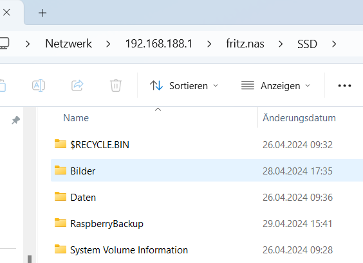The image size is (363, 263).
Task: Select the SSD breadcrumb segment
Action: coord(307,44)
